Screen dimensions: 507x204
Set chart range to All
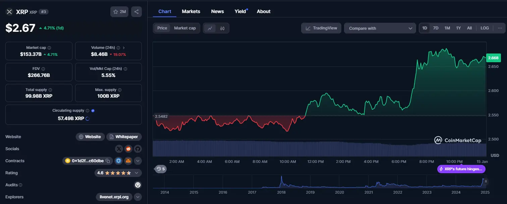(469, 28)
